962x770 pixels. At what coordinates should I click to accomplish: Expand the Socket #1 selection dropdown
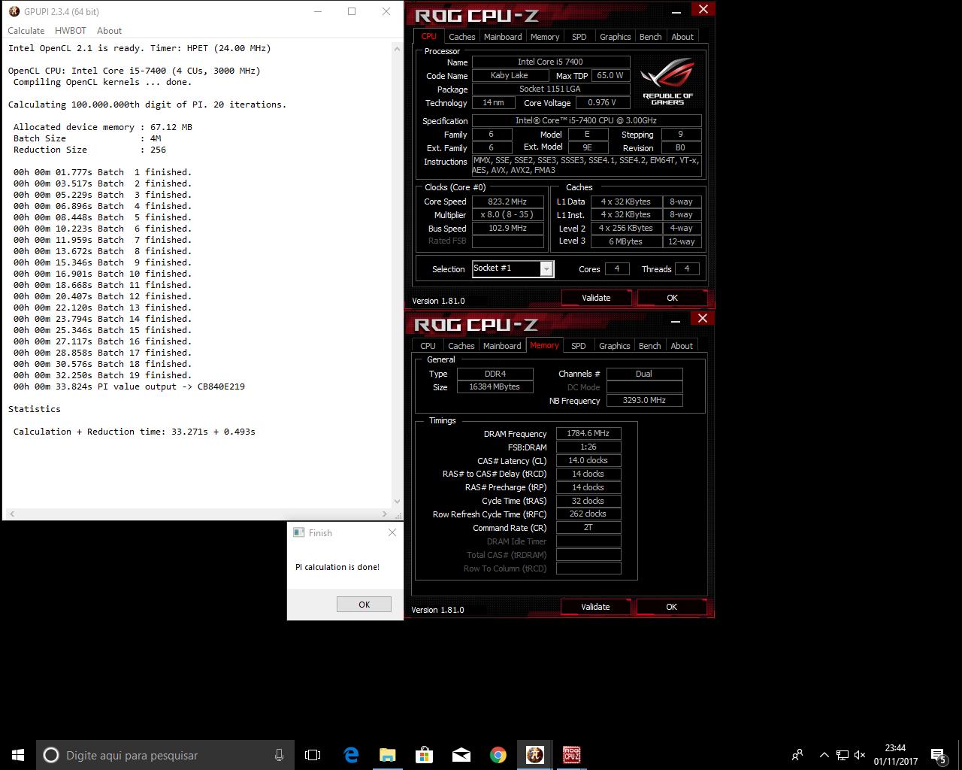click(546, 269)
